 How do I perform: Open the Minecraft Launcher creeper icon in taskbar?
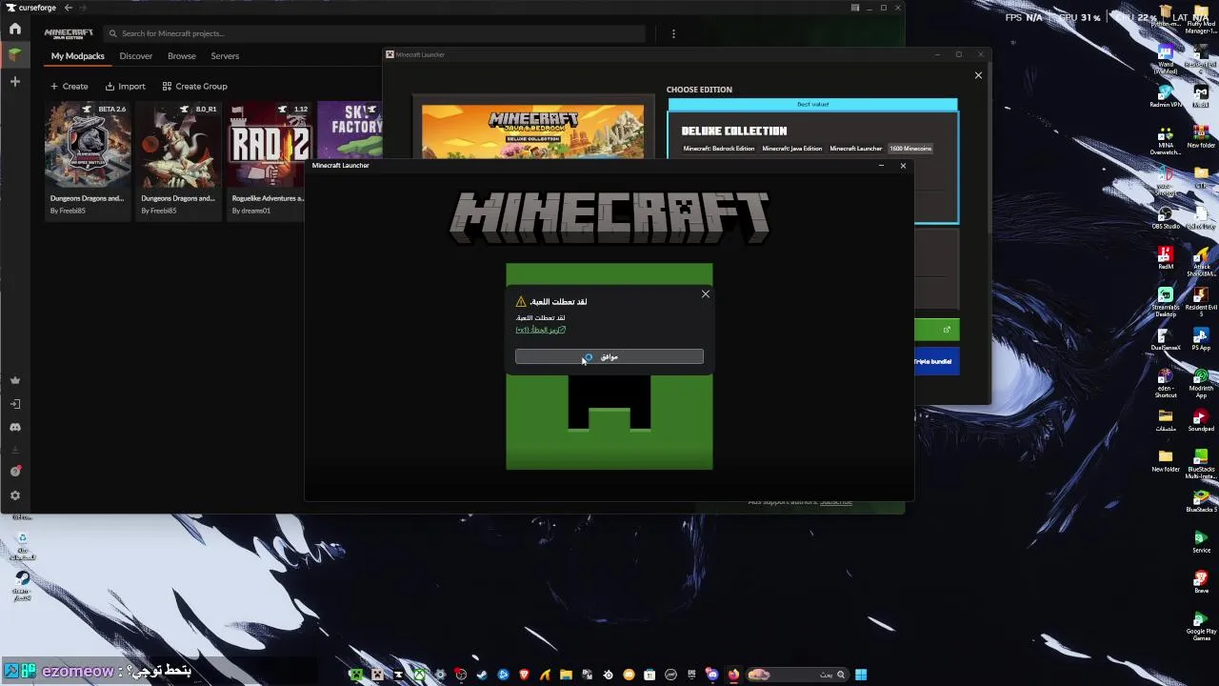tap(356, 675)
